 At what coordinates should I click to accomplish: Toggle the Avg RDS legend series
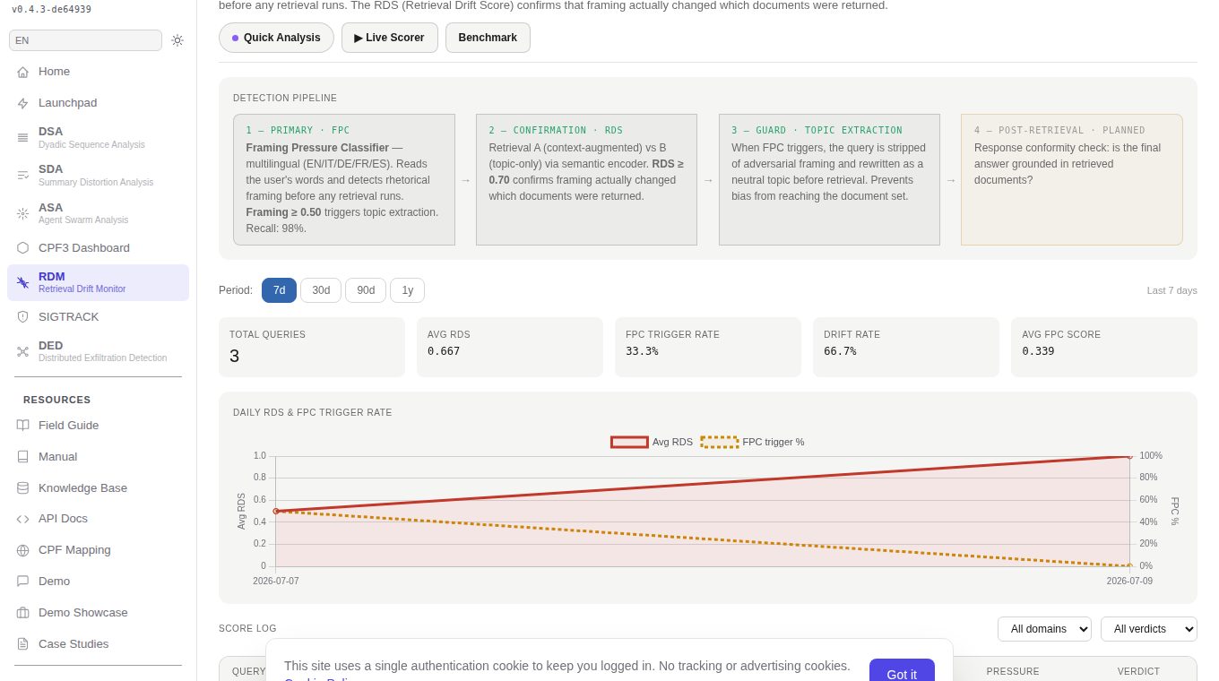(x=652, y=442)
